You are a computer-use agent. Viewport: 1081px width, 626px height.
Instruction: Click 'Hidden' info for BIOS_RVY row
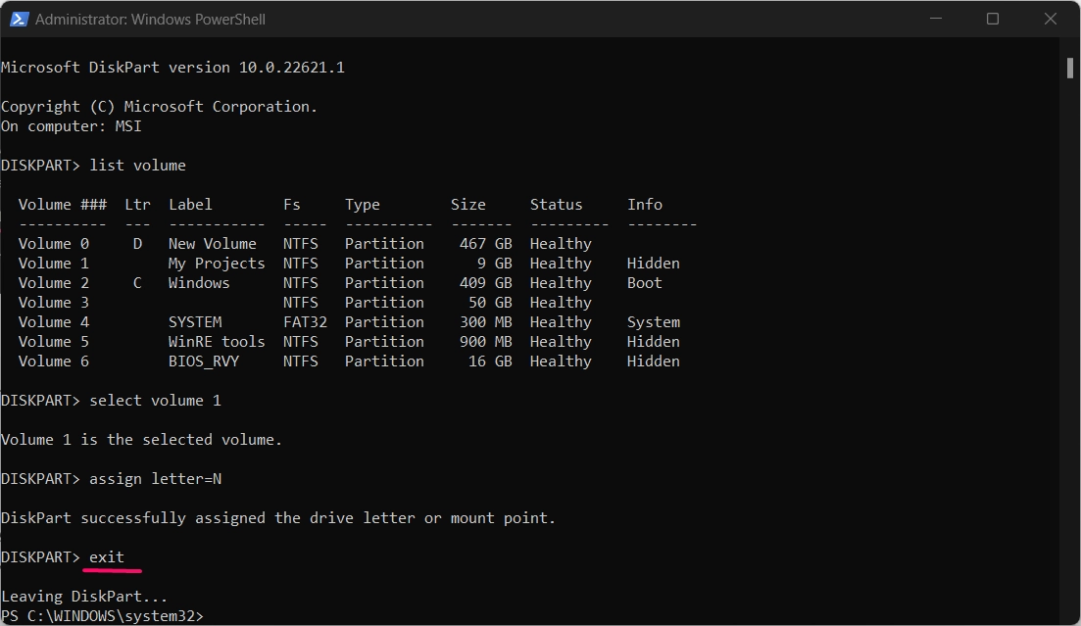pos(654,361)
